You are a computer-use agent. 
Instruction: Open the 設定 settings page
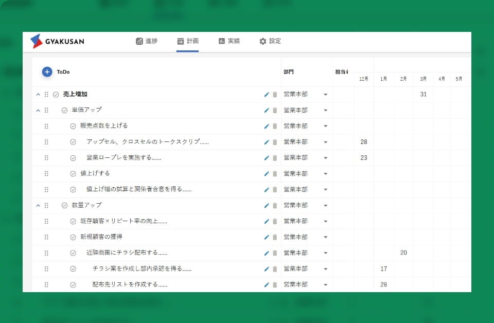coord(270,41)
